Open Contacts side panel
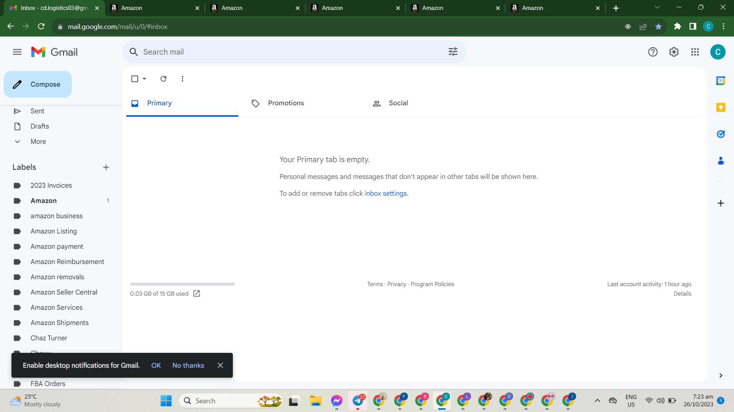The image size is (734, 412). [721, 161]
